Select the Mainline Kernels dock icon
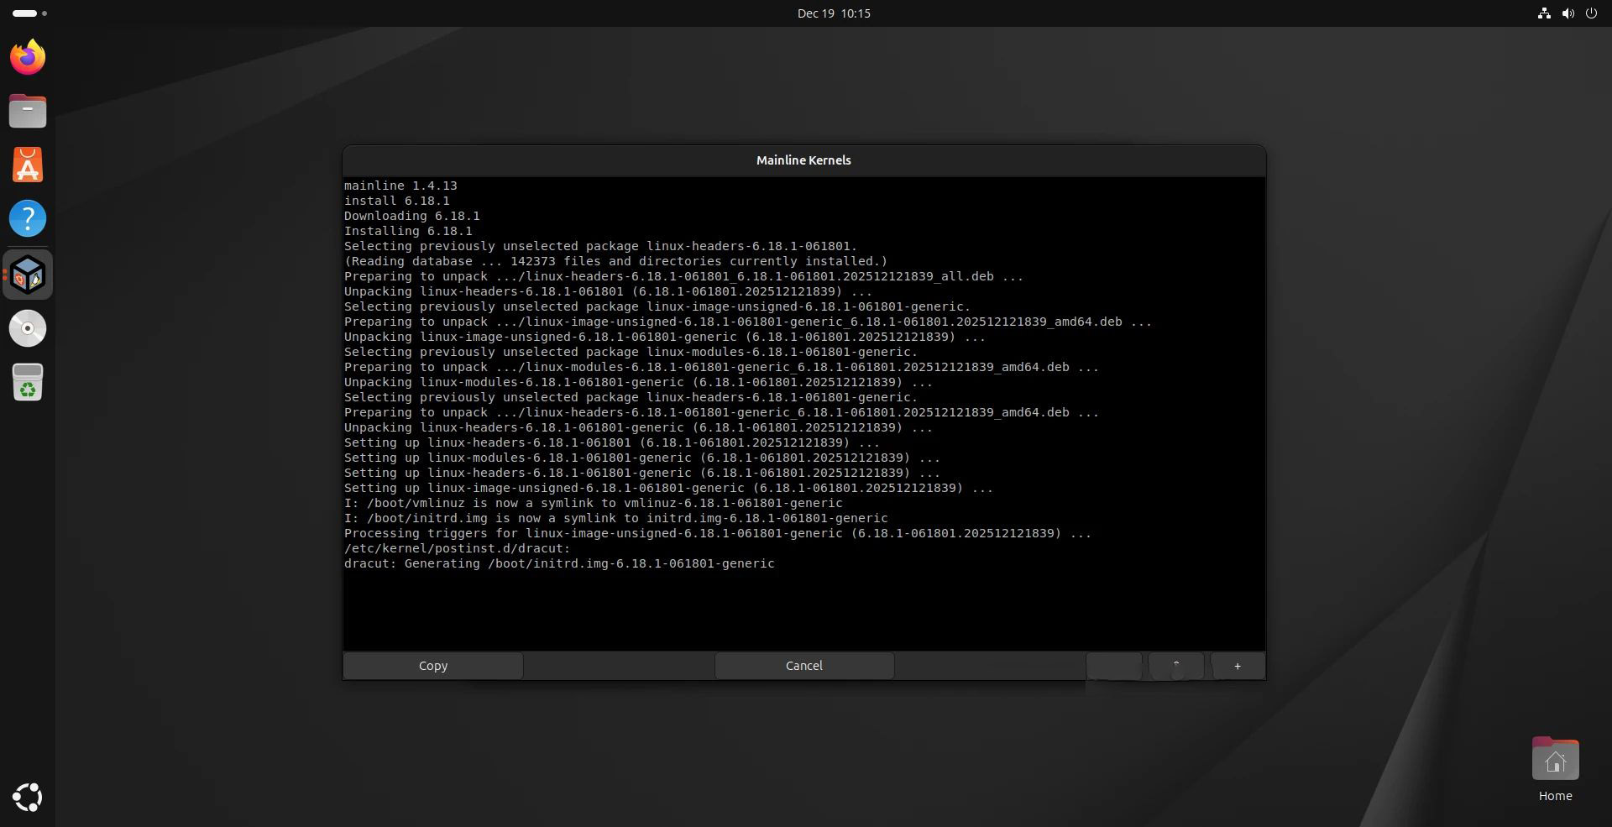Screen dimensions: 1612x827 click(x=28, y=275)
